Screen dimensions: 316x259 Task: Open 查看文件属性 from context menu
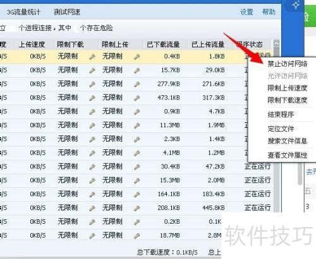coord(287,155)
